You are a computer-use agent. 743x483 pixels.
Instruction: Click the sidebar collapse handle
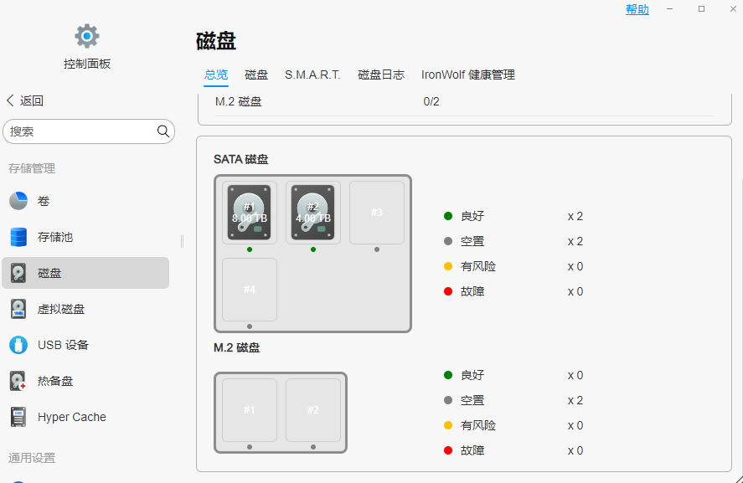(x=182, y=241)
